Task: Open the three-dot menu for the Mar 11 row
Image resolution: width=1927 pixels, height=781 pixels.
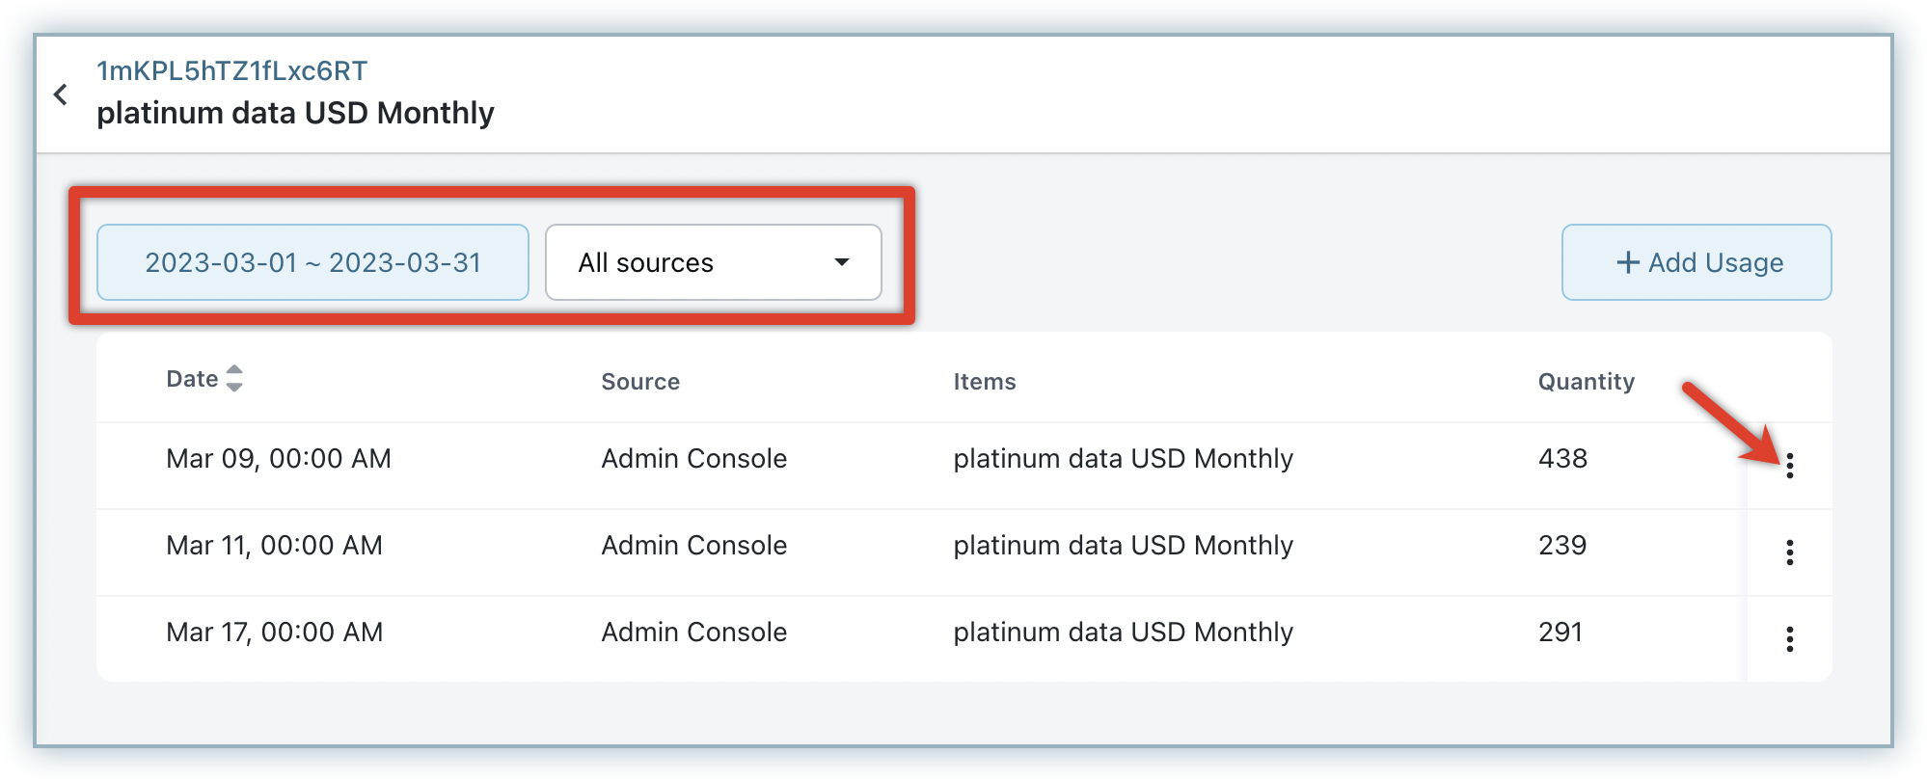Action: 1789,552
